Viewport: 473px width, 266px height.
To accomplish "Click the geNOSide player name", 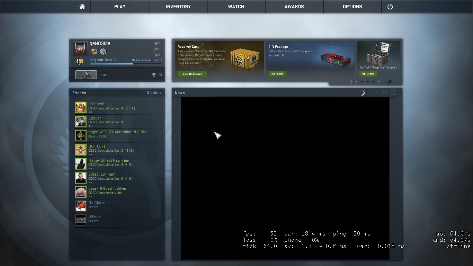I will (x=100, y=43).
